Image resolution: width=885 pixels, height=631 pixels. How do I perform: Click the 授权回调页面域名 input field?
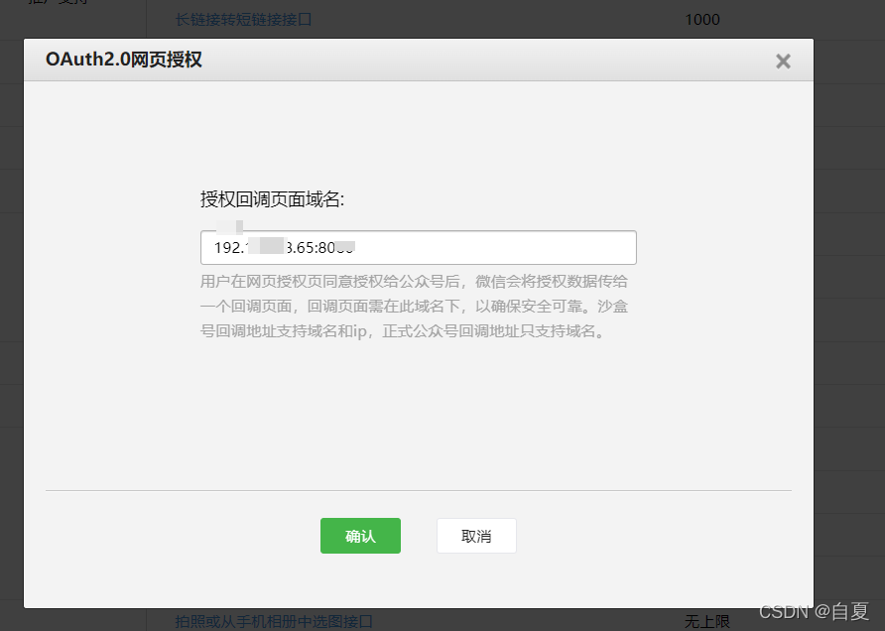[419, 247]
